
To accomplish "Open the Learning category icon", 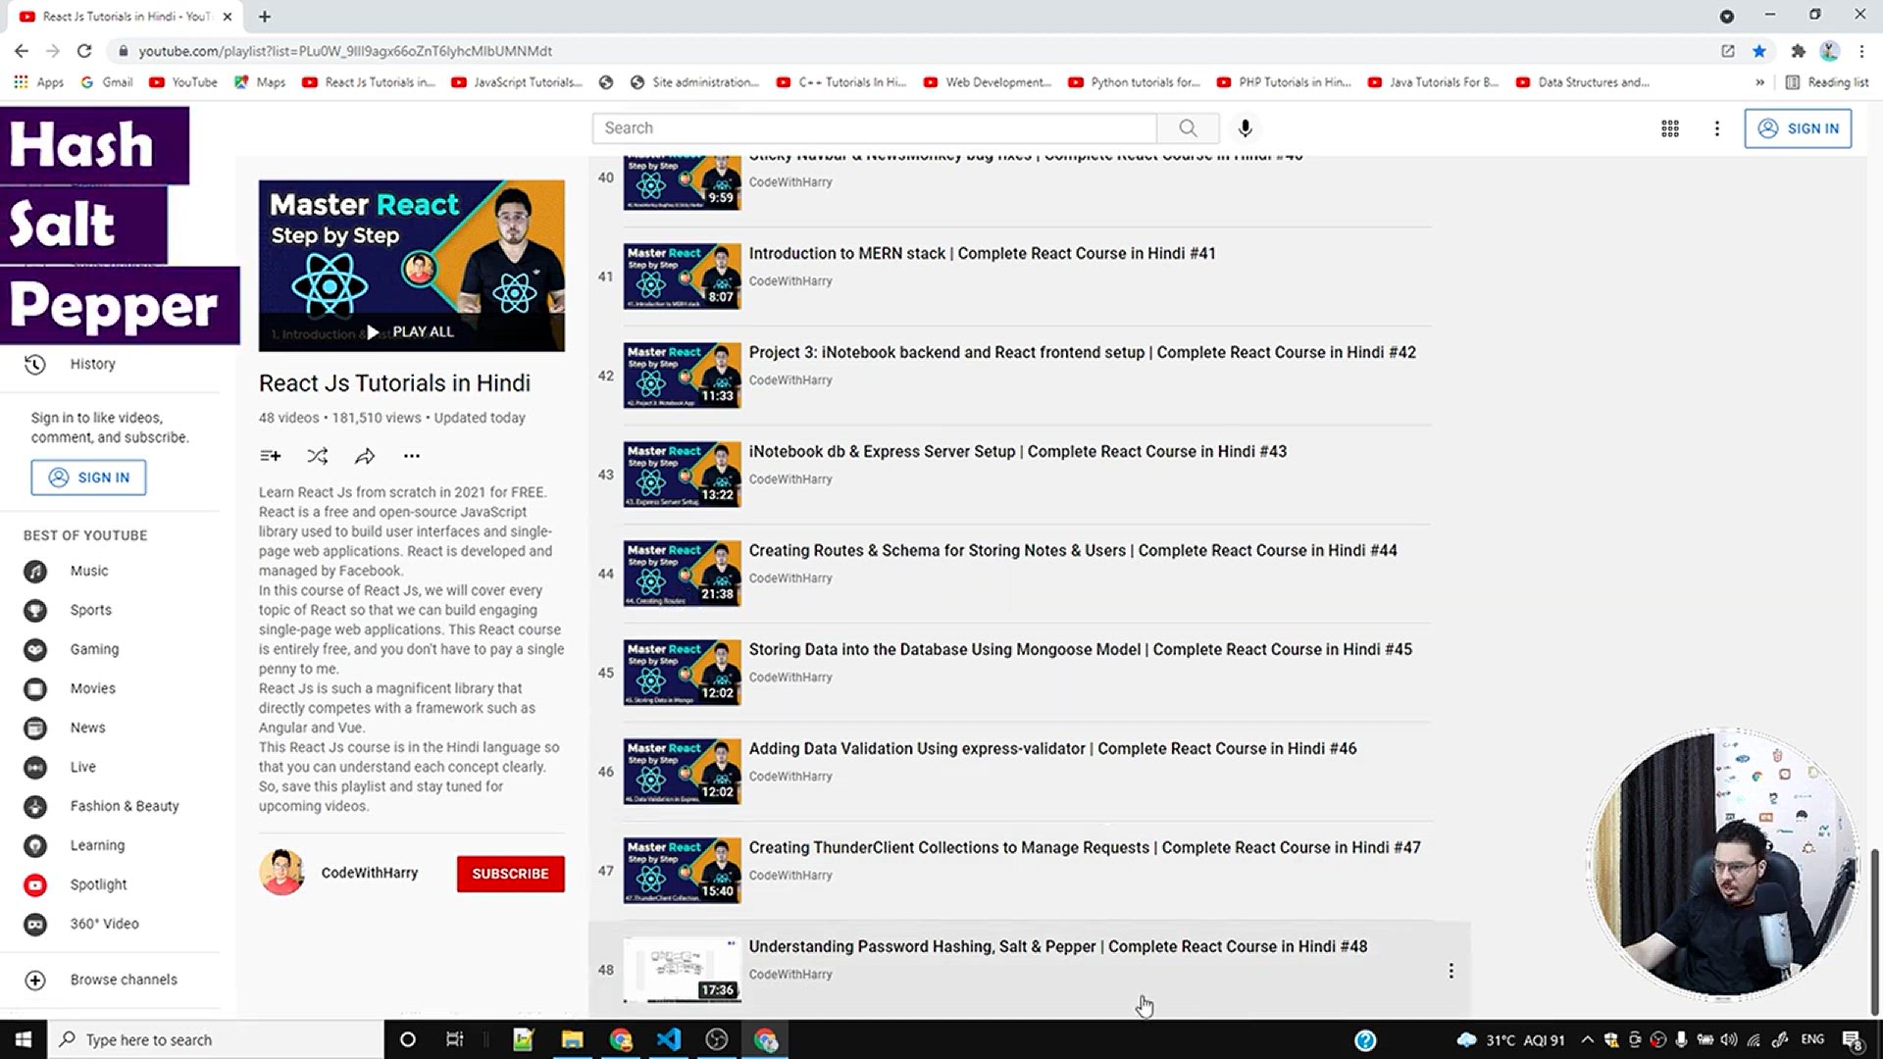I will click(x=35, y=845).
